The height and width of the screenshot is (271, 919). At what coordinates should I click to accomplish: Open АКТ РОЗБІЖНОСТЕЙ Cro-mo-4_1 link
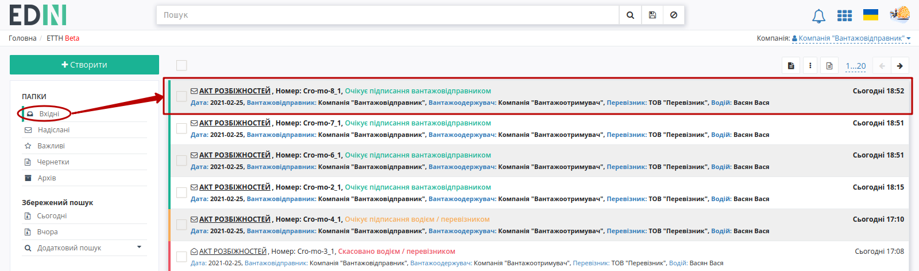(x=235, y=219)
